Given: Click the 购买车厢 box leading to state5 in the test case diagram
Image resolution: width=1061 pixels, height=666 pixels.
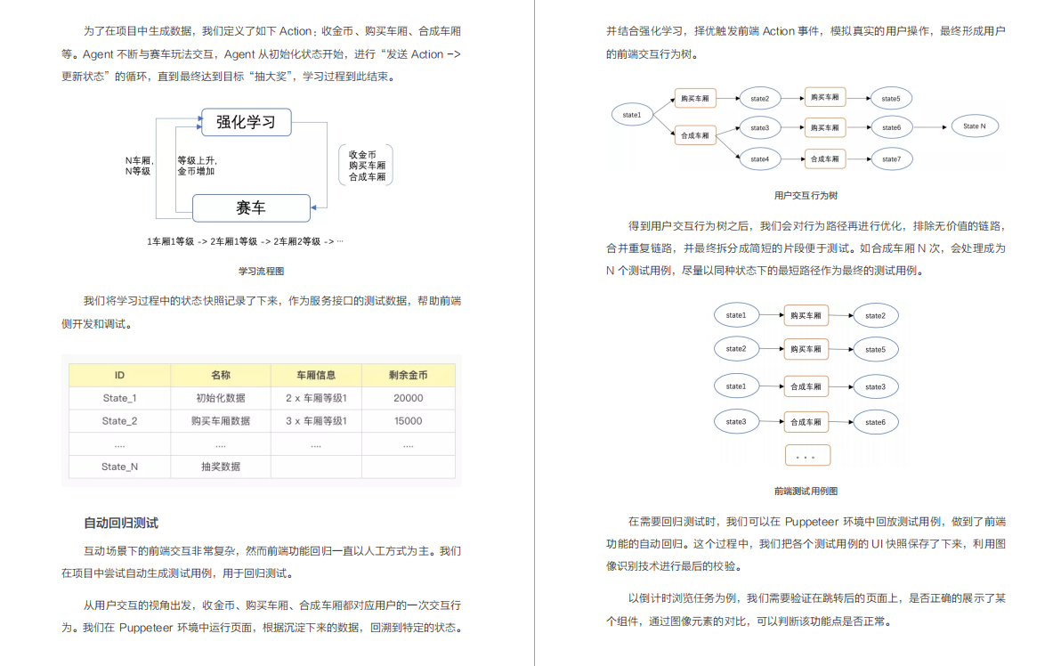Looking at the screenshot, I should [x=806, y=349].
